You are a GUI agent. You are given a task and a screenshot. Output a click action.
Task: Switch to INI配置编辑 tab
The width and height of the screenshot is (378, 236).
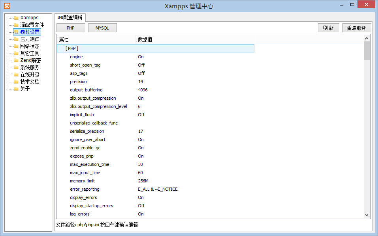[x=70, y=18]
